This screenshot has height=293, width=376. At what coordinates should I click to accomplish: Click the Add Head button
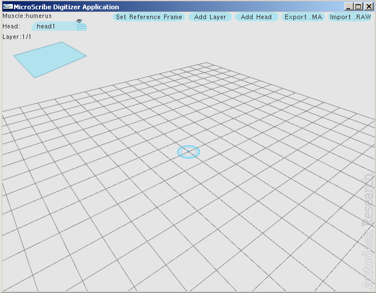click(256, 17)
